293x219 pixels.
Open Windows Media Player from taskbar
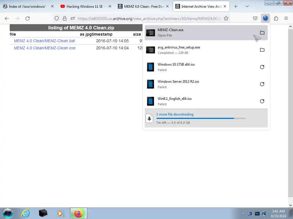pyautogui.click(x=60, y=213)
